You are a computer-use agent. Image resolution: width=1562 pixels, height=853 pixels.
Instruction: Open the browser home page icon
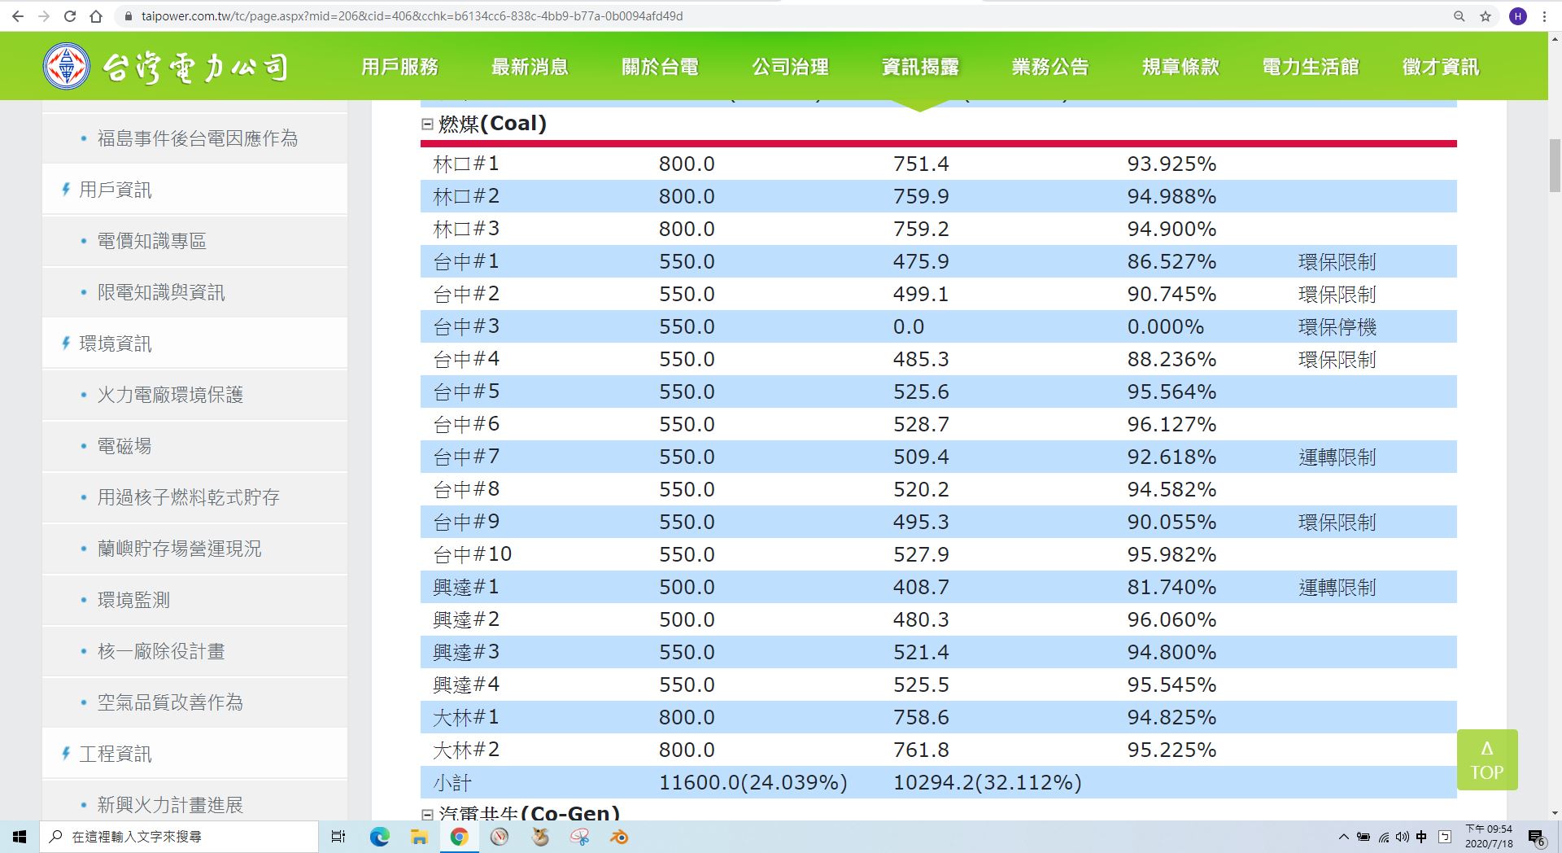[x=96, y=16]
